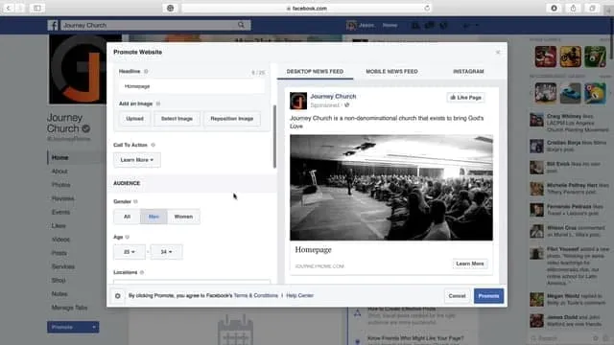Click the Locations info icon
The height and width of the screenshot is (345, 614).
tap(142, 272)
